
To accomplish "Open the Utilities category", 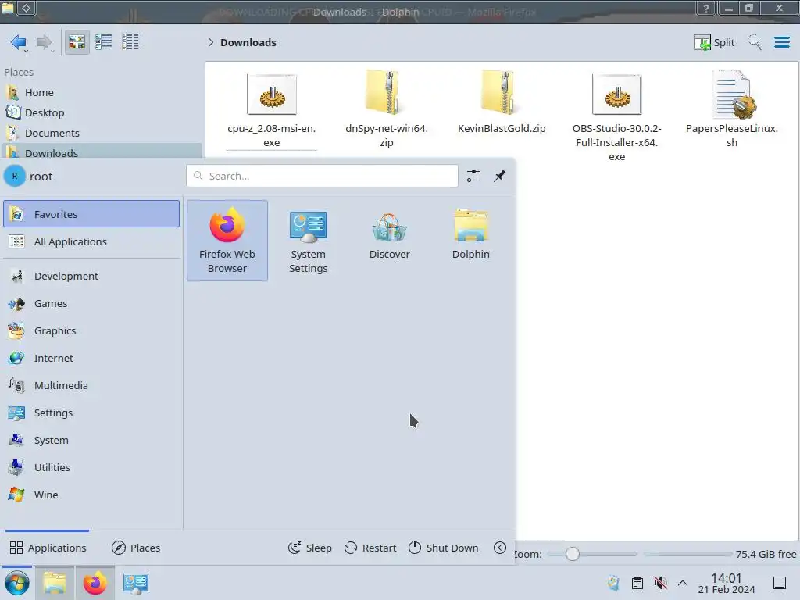I will [x=91, y=467].
